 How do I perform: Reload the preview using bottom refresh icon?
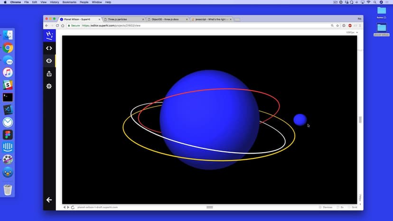[x=73, y=207]
